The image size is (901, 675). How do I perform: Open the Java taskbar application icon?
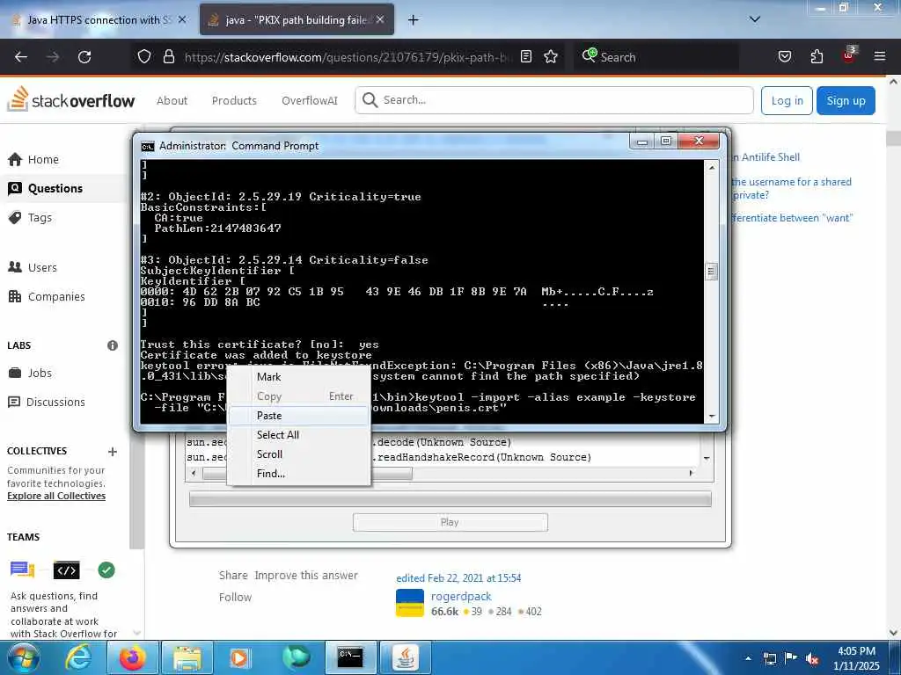pyautogui.click(x=406, y=657)
